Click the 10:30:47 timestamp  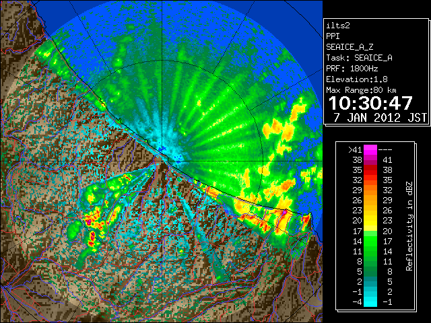point(370,103)
